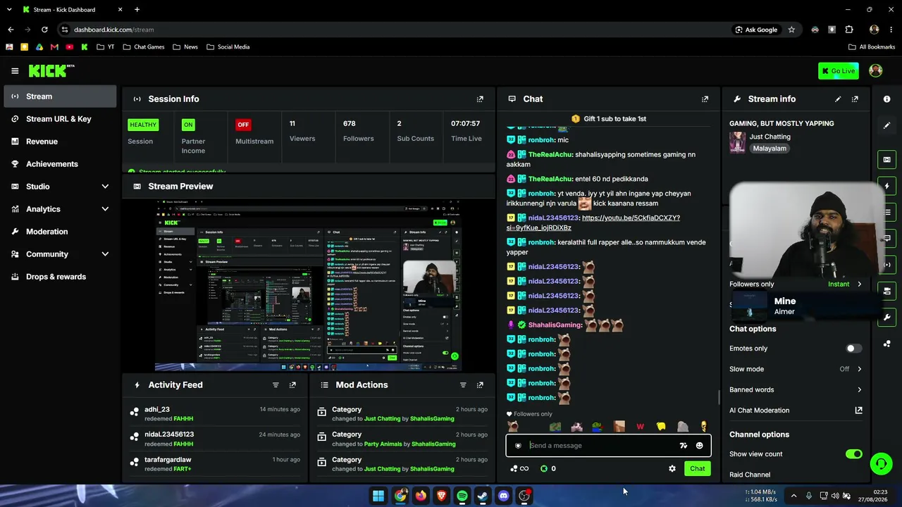Pop out the Stream info panel
This screenshot has height=507, width=902.
point(855,99)
